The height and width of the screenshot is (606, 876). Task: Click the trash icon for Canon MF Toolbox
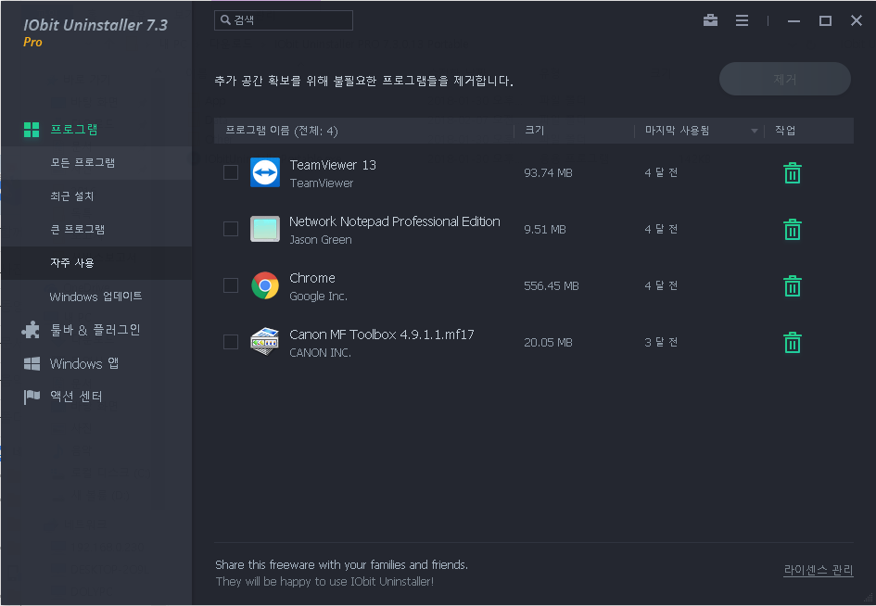(x=793, y=342)
